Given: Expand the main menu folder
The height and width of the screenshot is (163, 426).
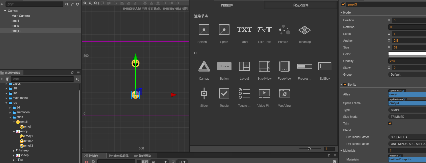Looking at the screenshot, I should 6,98.
